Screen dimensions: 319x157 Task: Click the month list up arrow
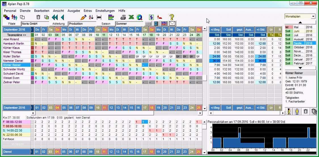point(300,23)
